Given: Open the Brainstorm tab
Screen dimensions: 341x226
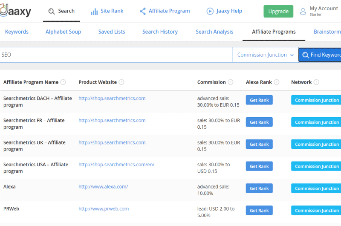Looking at the screenshot, I should click(327, 32).
